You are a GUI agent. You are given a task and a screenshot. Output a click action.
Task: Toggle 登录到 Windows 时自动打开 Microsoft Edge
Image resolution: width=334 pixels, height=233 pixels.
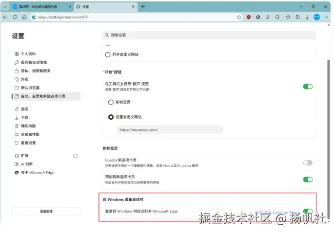[x=308, y=211]
